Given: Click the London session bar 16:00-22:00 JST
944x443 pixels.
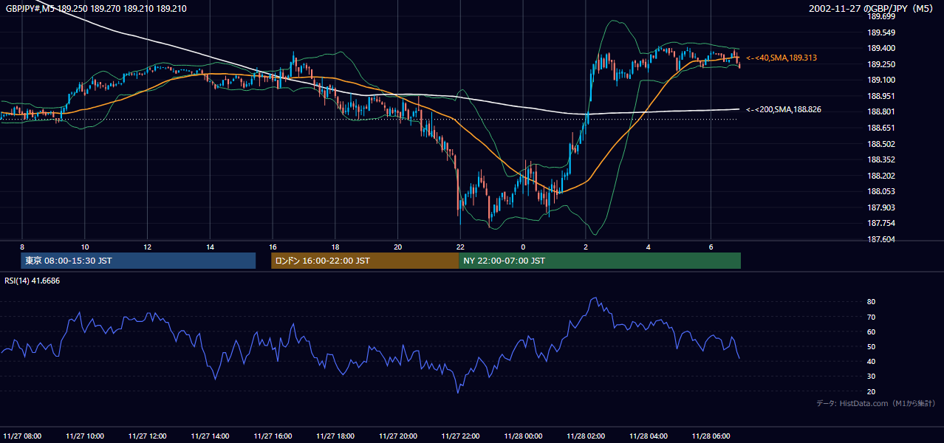Looking at the screenshot, I should pos(365,261).
